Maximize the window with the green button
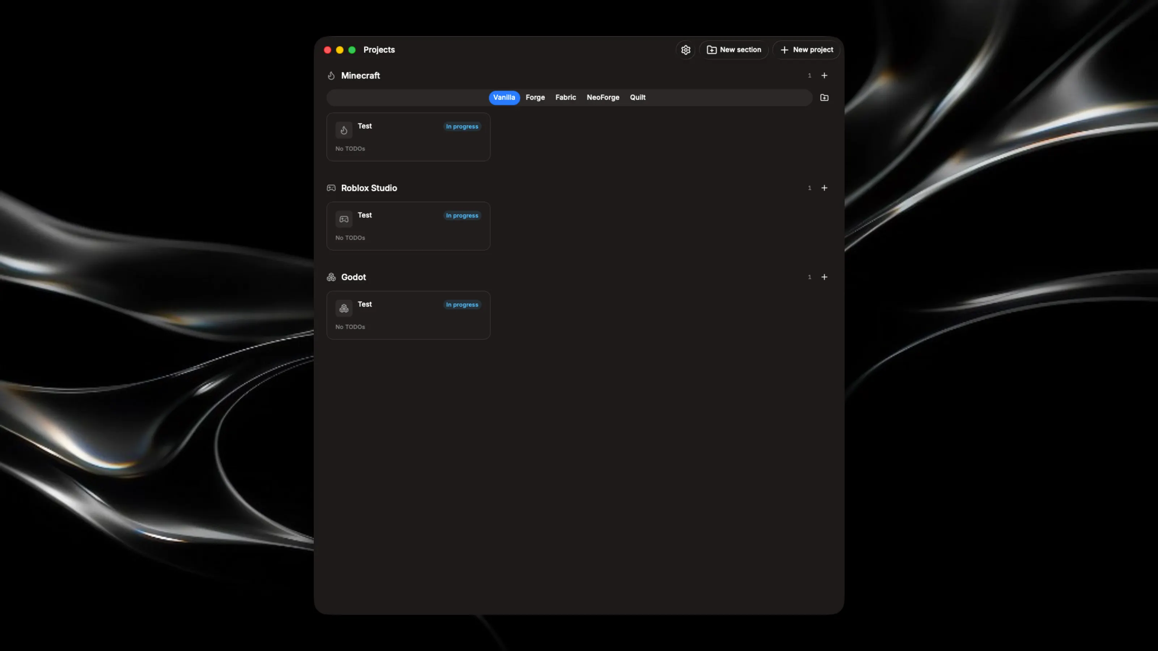Screen dimensions: 1158x651 [x=352, y=50]
